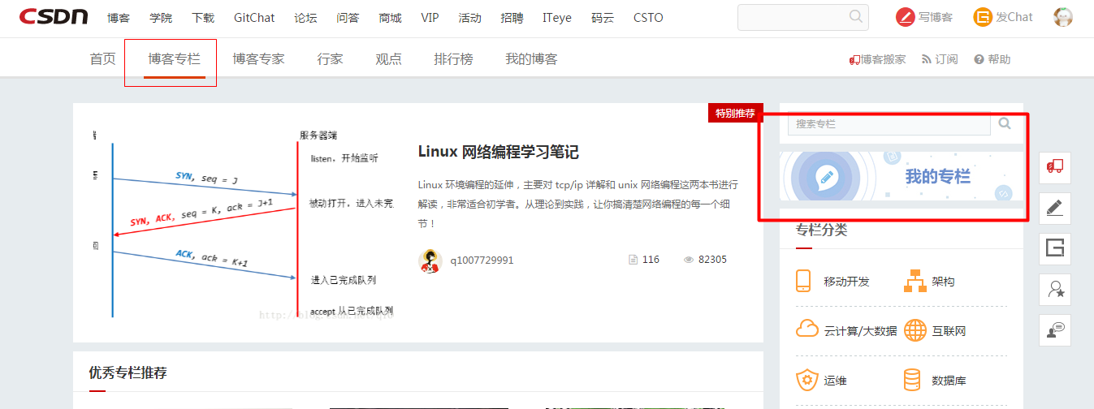Click the 搜索专栏 magnifier icon
The width and height of the screenshot is (1094, 409).
(1005, 123)
